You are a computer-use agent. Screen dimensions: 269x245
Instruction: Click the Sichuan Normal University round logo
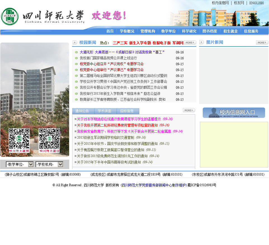10,17
